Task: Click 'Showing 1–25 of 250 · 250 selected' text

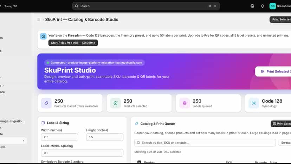Action: 158,152
